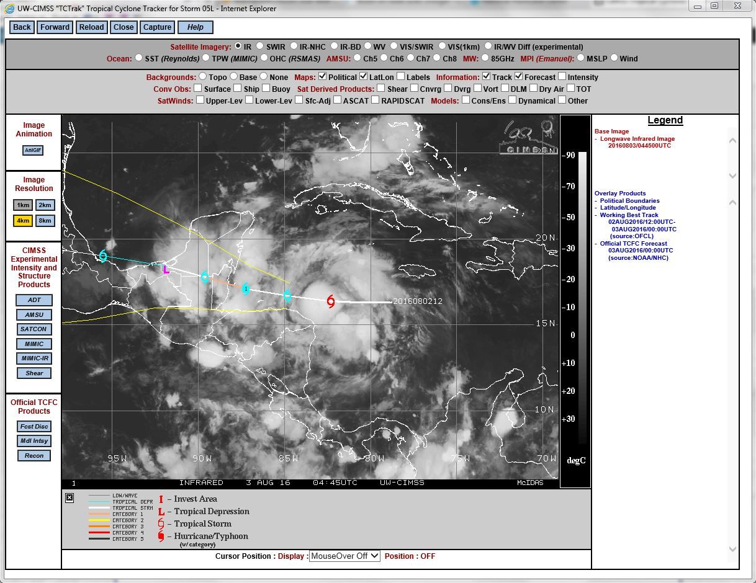Open the ADT intensity product
The height and width of the screenshot is (583, 756).
click(34, 300)
